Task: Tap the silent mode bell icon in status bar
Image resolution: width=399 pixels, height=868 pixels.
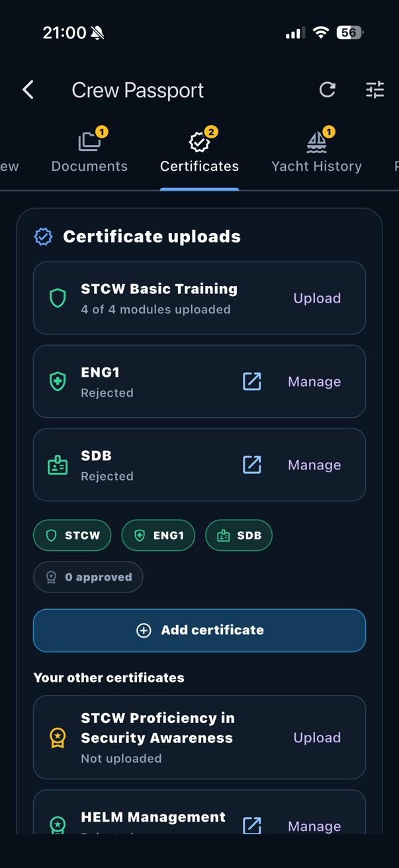Action: coord(98,32)
